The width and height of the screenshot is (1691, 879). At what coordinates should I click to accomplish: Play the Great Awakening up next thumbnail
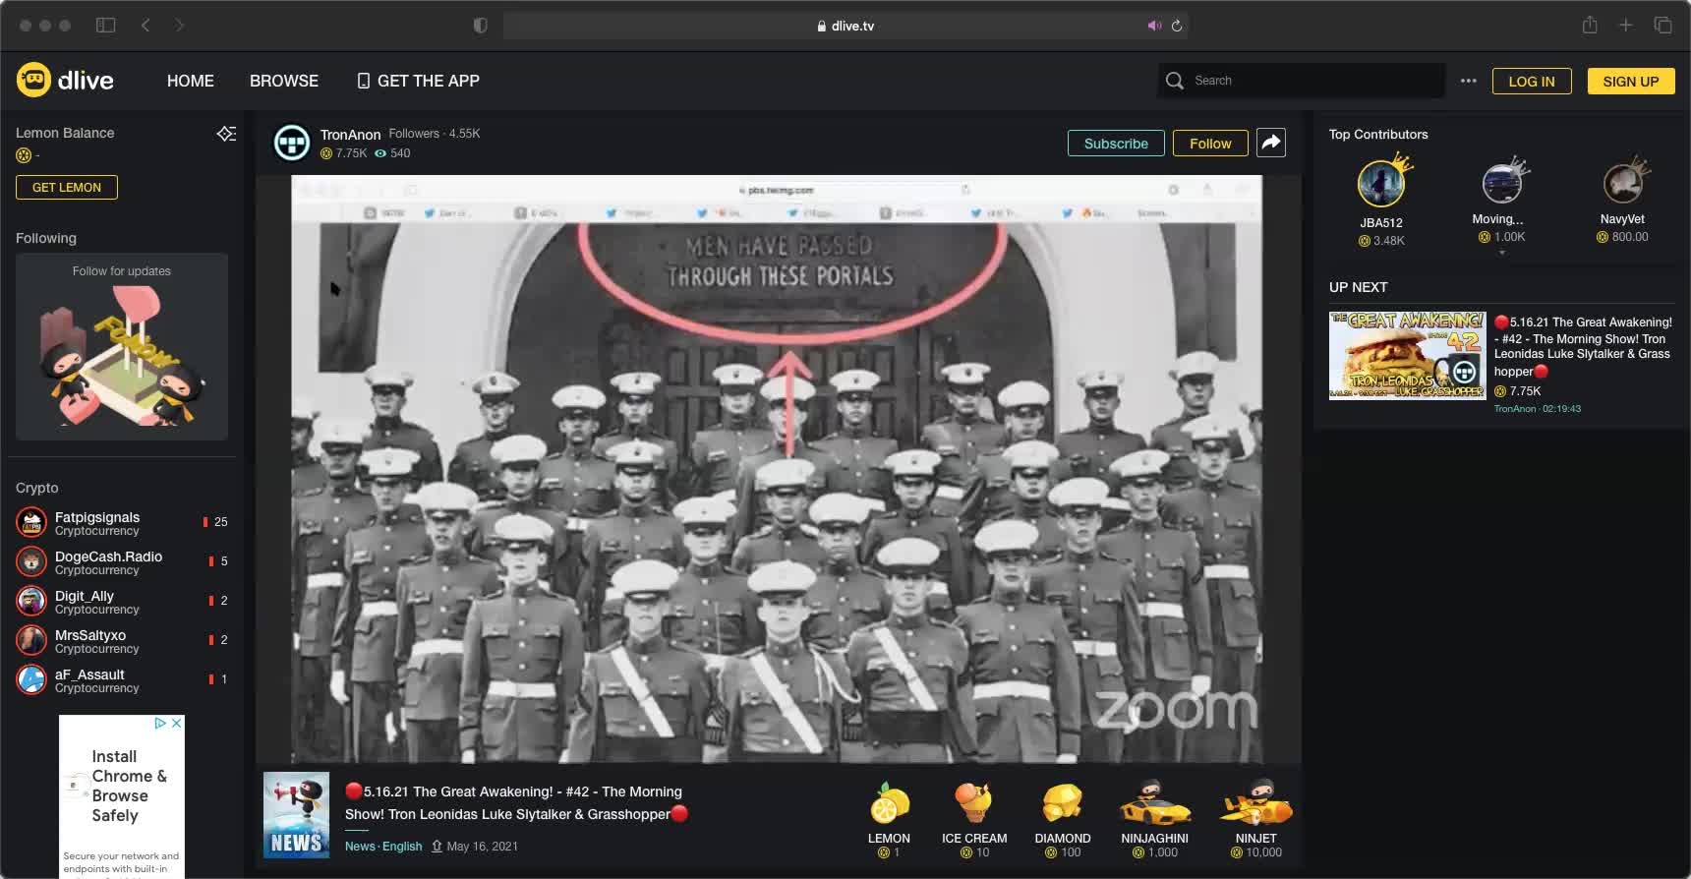[x=1407, y=355]
